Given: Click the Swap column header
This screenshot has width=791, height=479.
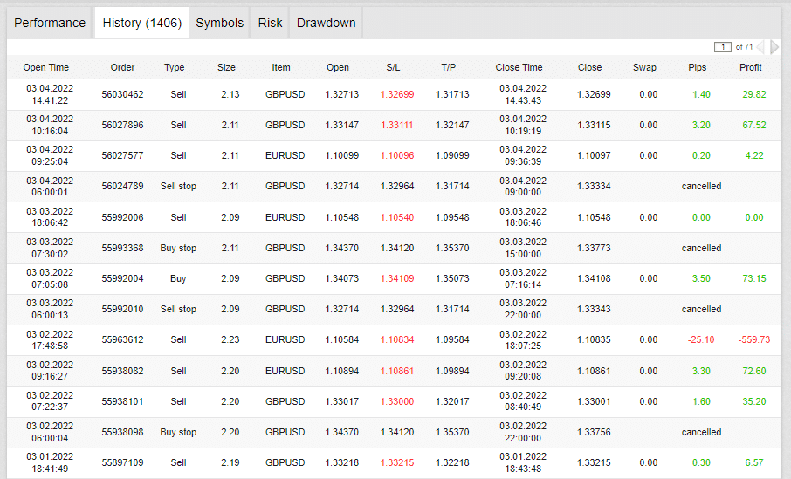Looking at the screenshot, I should (x=644, y=67).
